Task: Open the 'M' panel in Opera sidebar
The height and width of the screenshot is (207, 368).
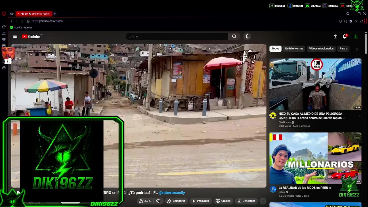Action: tap(4, 46)
